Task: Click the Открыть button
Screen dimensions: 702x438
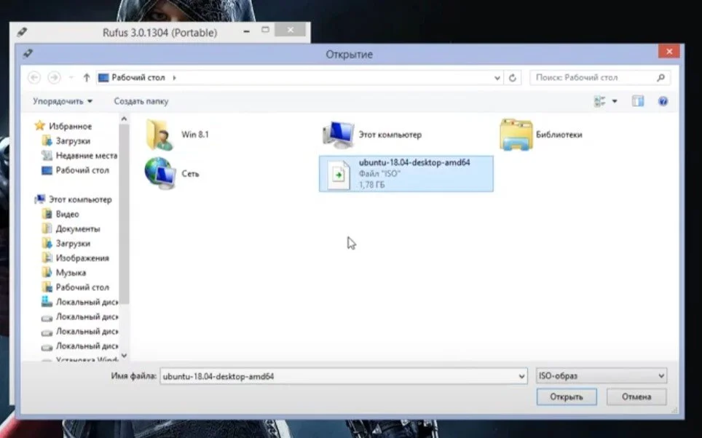Action: (x=567, y=397)
